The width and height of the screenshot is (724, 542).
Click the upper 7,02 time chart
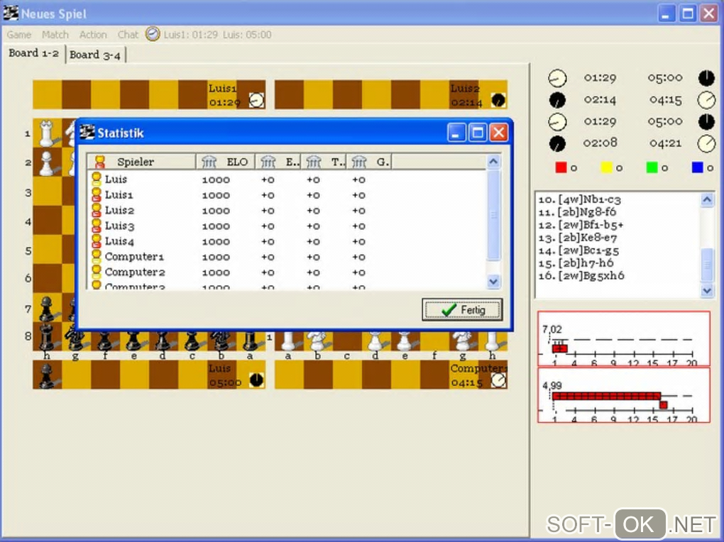[623, 339]
